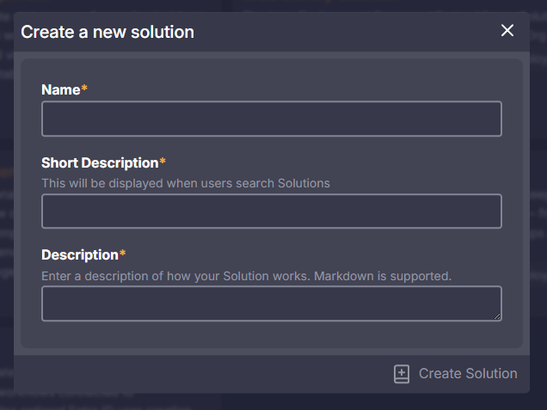This screenshot has height=410, width=547.
Task: Place cursor in the Description textarea
Action: [x=271, y=303]
